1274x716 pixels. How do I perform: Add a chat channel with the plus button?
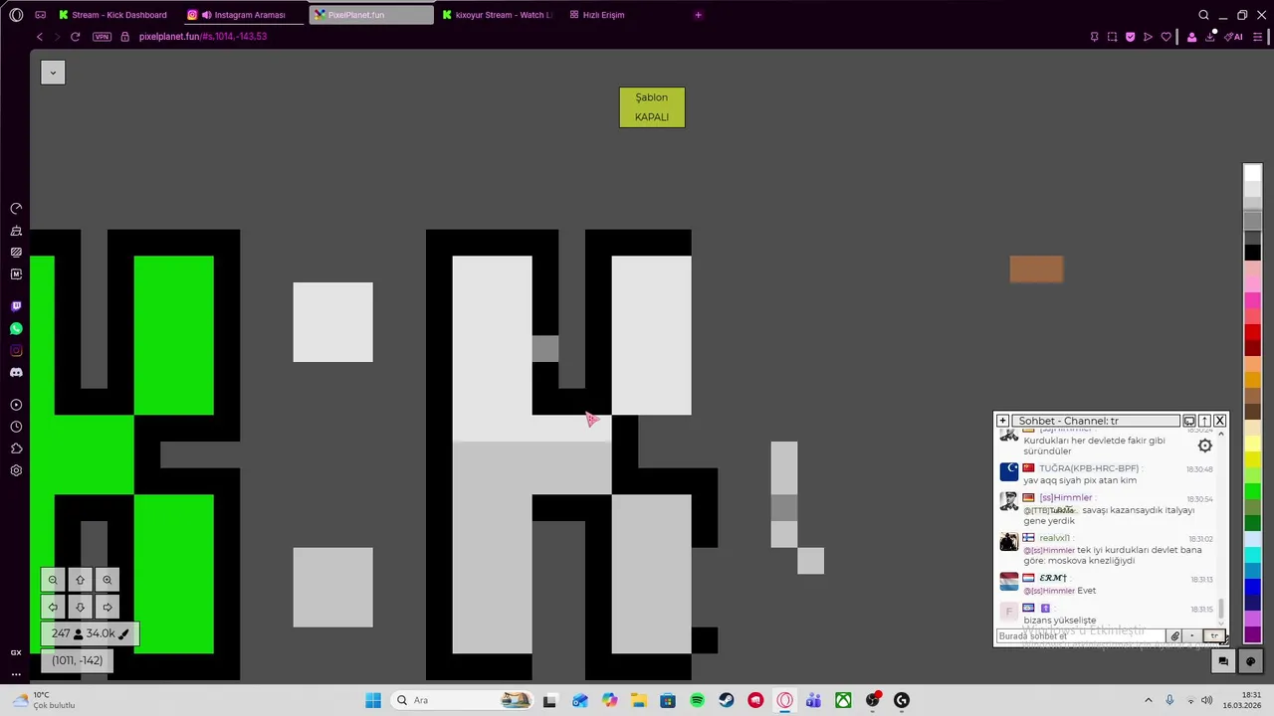pos(1002,421)
